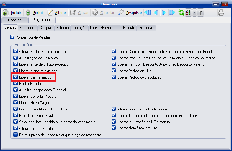
Task: Click the Pesquisar search button
Action: 130,13
